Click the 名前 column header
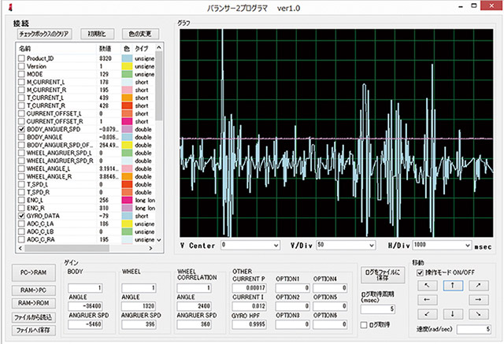Viewport: 504px width, 344px height. [x=25, y=49]
